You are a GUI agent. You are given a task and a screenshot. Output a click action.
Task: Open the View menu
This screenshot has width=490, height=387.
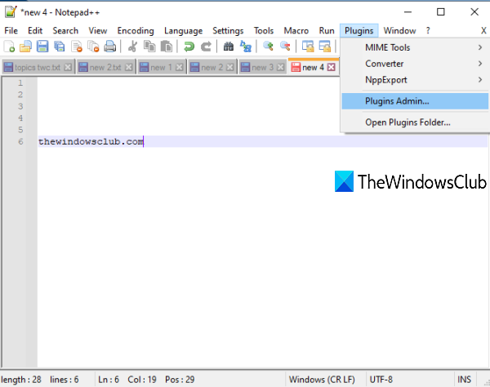98,30
